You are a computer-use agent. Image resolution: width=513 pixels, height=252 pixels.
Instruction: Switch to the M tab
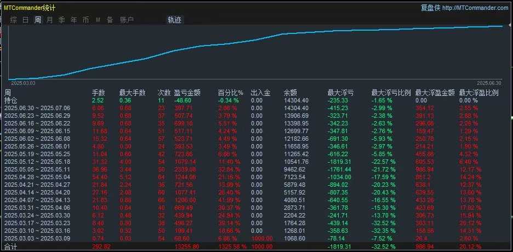point(98,20)
